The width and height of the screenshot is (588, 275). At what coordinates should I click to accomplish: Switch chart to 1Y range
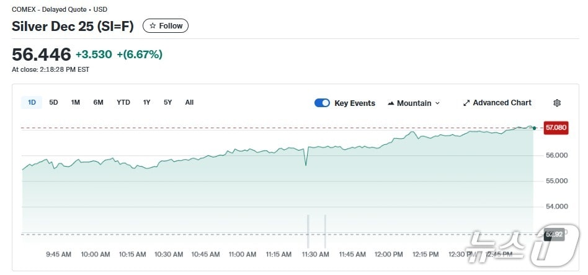(146, 102)
